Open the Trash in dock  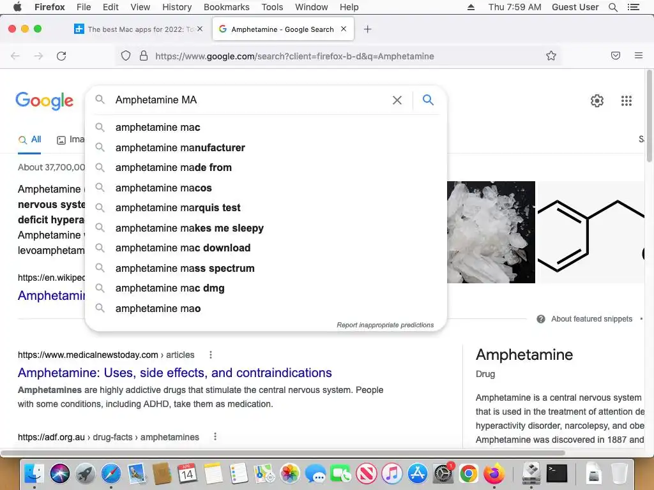(x=620, y=474)
